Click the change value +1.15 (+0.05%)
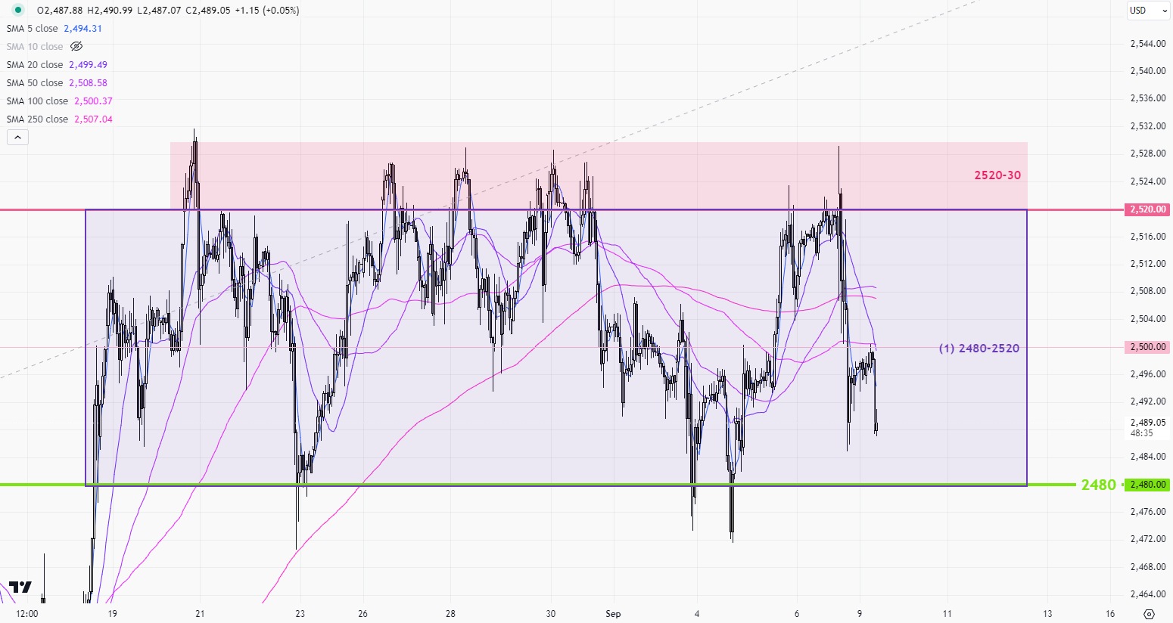The image size is (1173, 623). point(268,11)
